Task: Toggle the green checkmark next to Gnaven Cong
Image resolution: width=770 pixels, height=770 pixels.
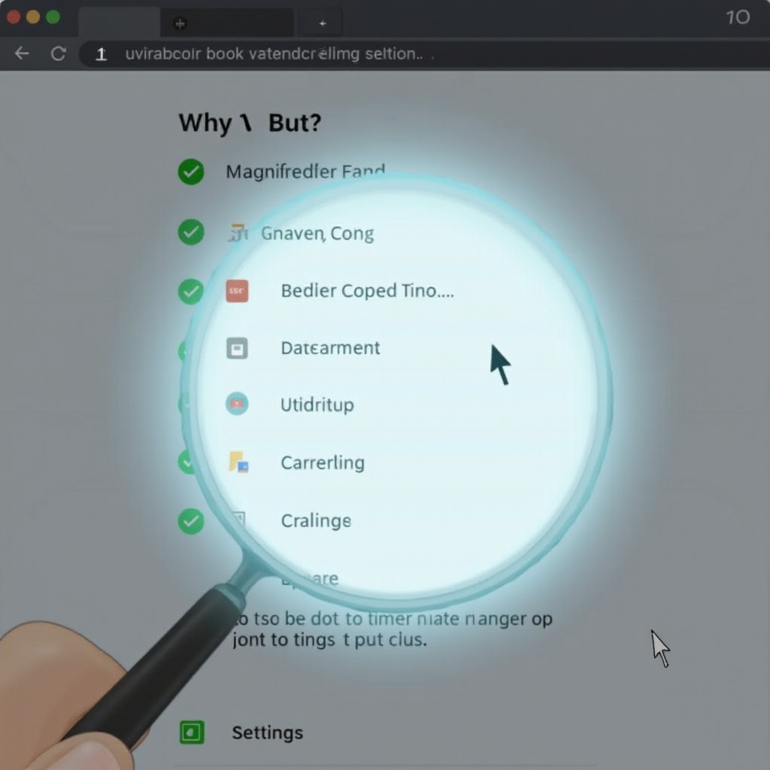Action: coord(191,232)
